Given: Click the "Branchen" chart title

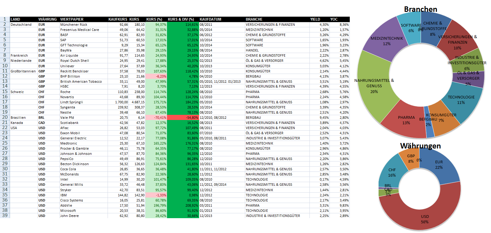Looking at the screenshot, I should click(421, 9).
